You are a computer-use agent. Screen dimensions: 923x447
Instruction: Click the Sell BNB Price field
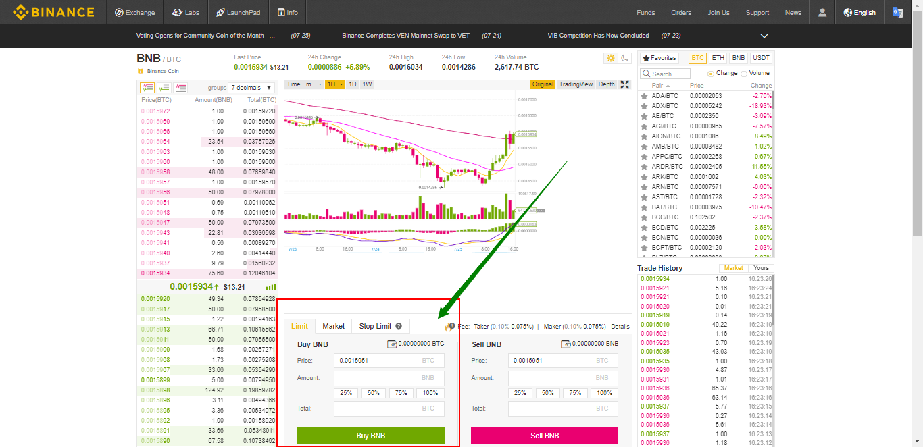563,361
